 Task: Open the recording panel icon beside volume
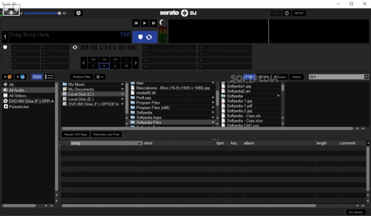click(x=78, y=13)
